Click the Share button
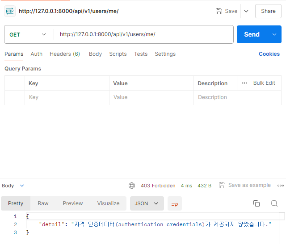This screenshot has height=244, width=286. point(268,11)
